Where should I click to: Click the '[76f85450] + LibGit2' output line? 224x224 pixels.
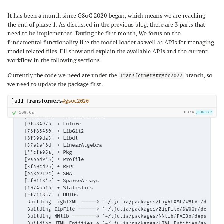click(54, 131)
